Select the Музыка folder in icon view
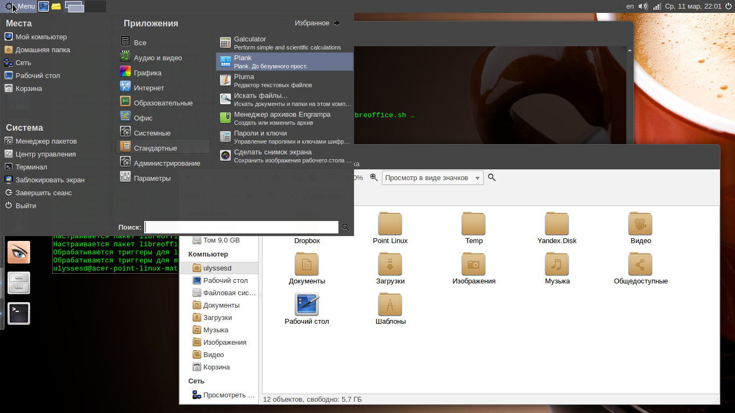735x413 pixels. [557, 268]
